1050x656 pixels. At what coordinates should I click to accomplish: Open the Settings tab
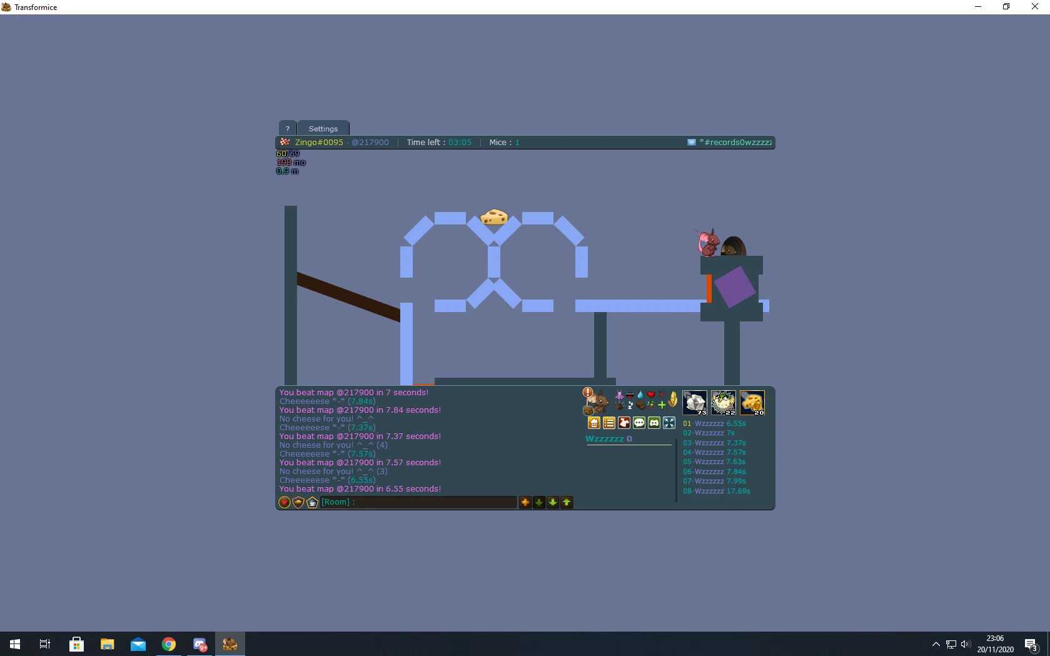coord(323,128)
